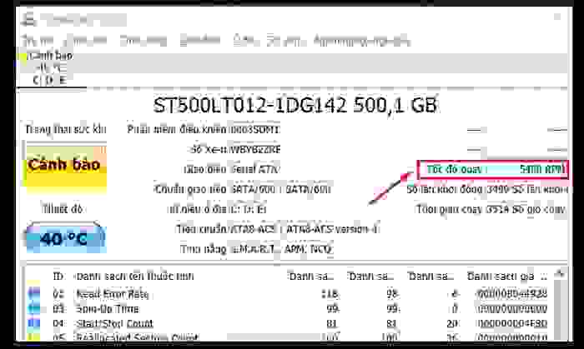Click the yellow status dot on the disk tab
The height and width of the screenshot is (349, 584).
23,58
